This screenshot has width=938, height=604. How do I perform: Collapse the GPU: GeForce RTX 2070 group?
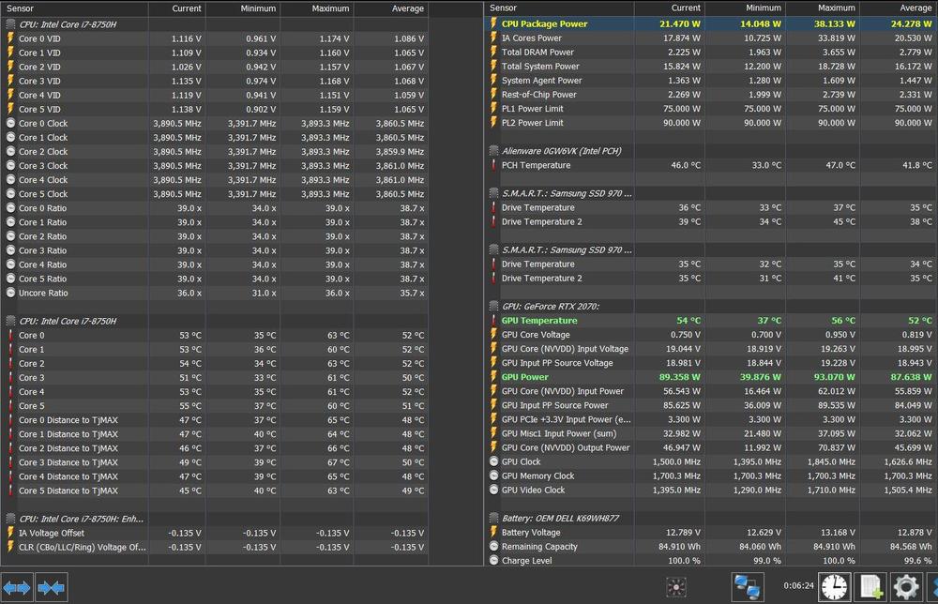[x=493, y=306]
